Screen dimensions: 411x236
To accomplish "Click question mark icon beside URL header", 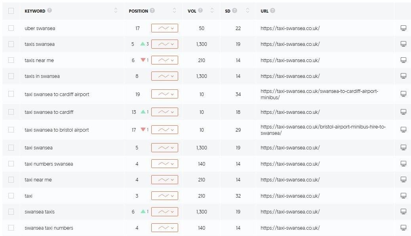I will click(272, 10).
